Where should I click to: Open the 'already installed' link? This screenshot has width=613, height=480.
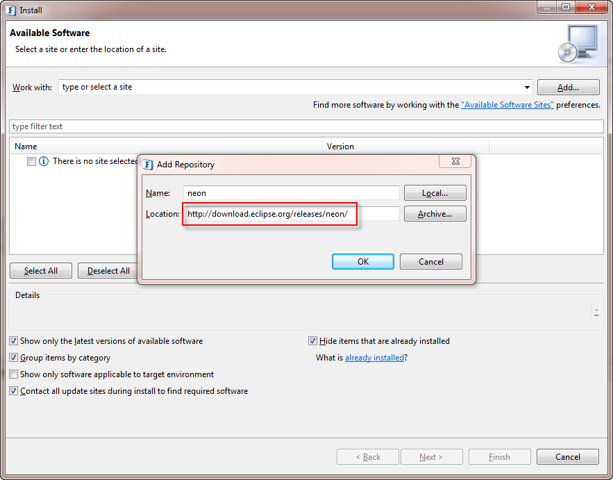coord(374,358)
